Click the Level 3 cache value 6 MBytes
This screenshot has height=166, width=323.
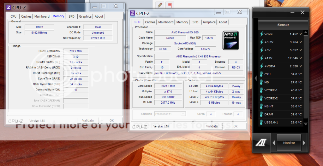click(x=214, y=102)
